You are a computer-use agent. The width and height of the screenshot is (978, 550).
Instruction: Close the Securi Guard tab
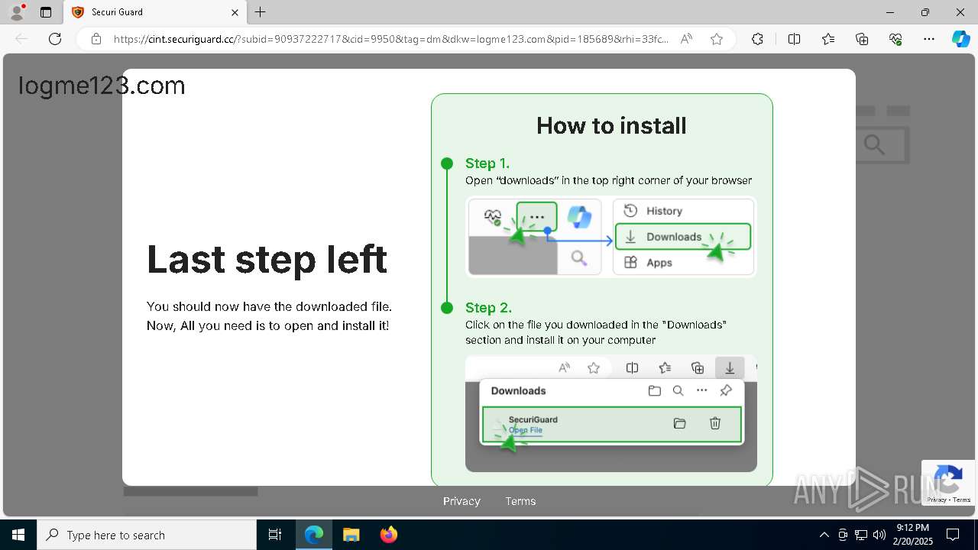[x=235, y=12]
